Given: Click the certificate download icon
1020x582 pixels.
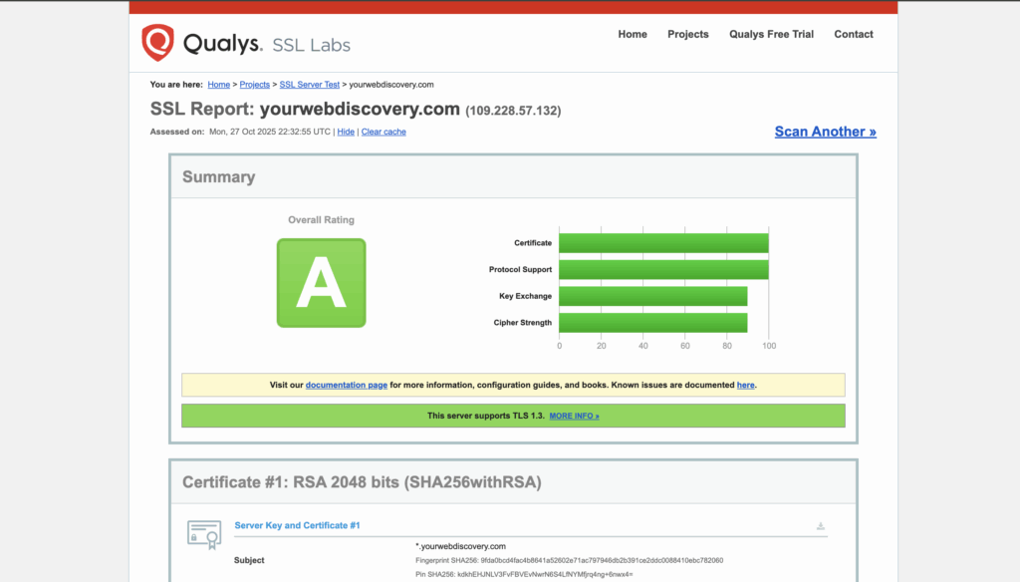Looking at the screenshot, I should pos(820,526).
